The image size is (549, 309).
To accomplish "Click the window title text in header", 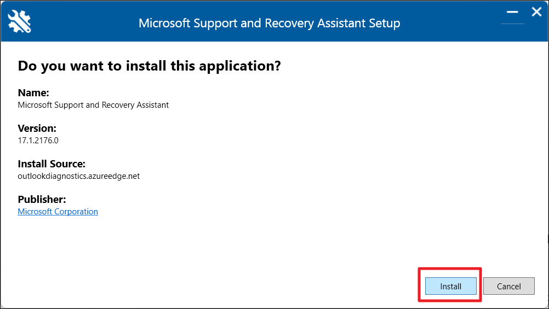I will click(269, 24).
